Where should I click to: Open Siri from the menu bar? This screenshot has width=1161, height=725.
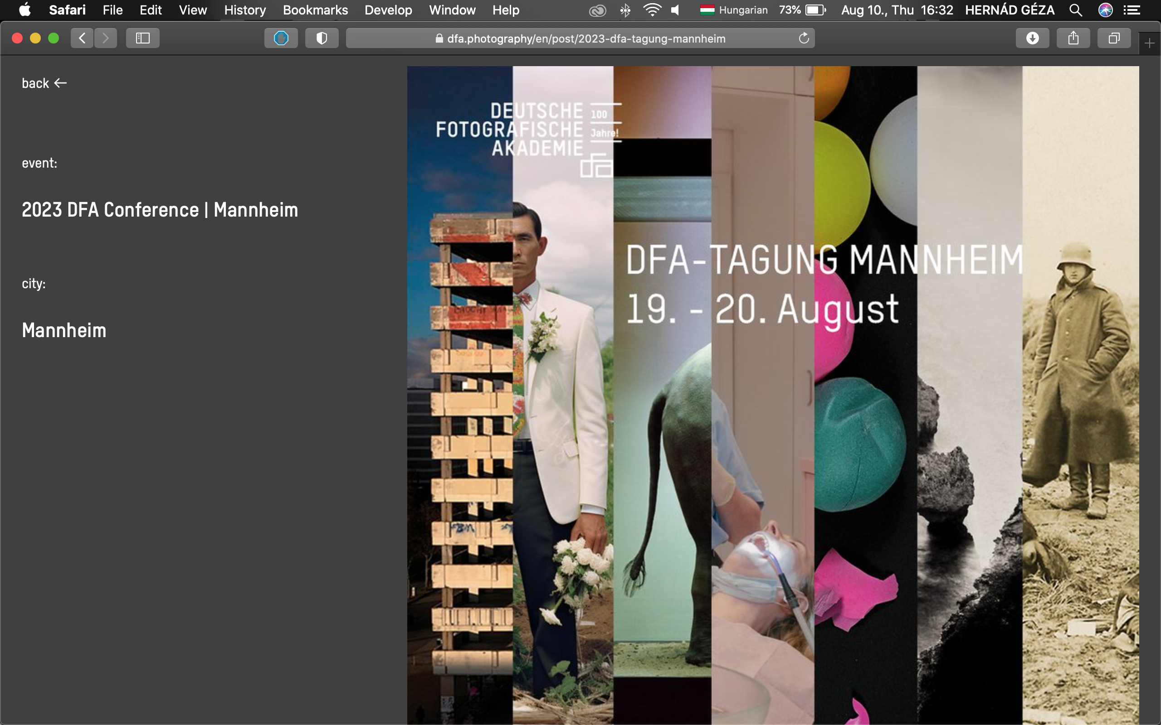(1105, 10)
